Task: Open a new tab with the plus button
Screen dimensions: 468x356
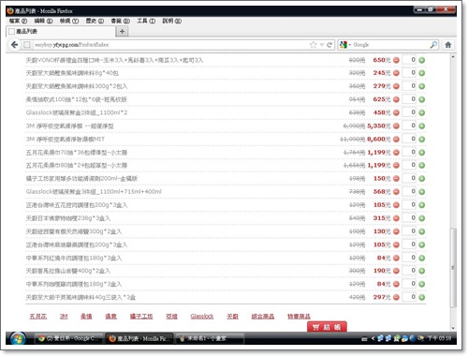Action: [122, 32]
